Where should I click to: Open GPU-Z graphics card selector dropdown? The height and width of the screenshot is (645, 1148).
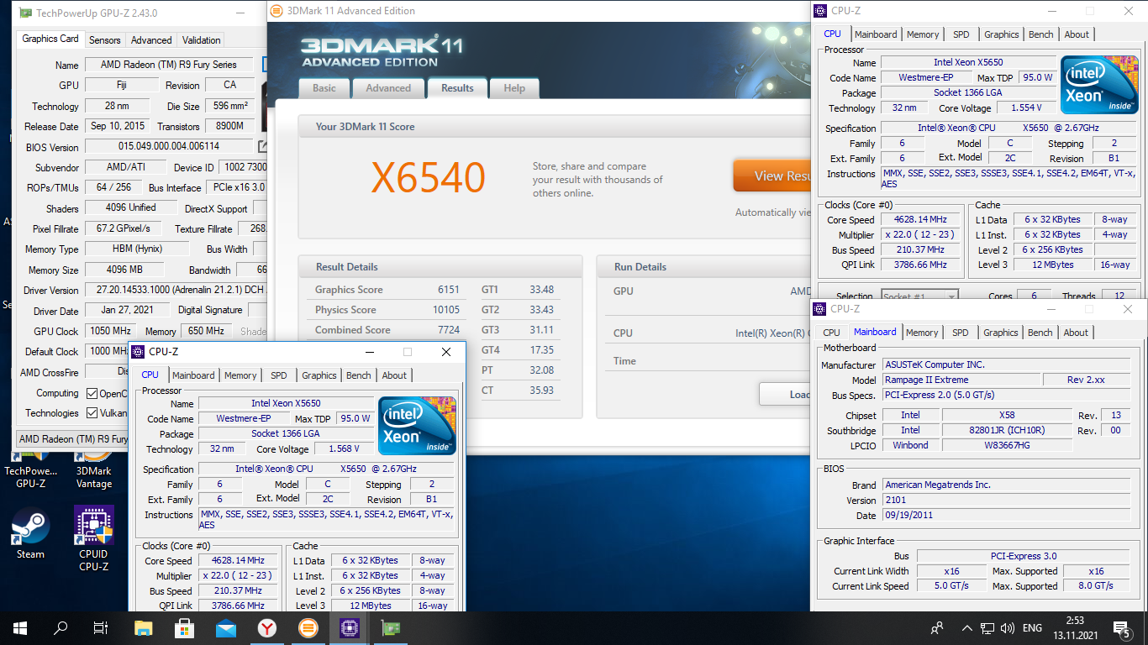pos(72,439)
